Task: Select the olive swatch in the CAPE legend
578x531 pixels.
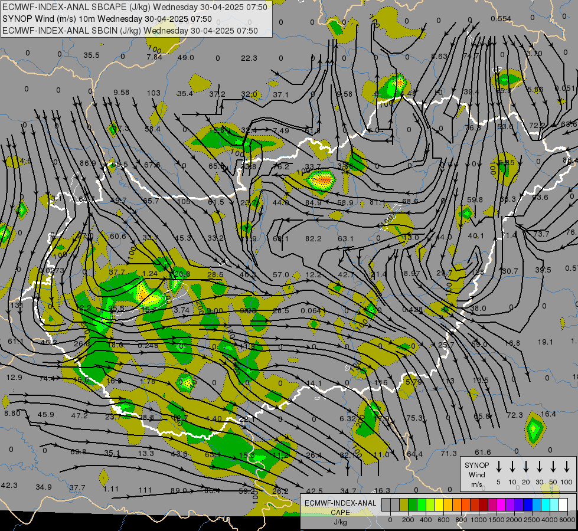Action: (x=404, y=504)
